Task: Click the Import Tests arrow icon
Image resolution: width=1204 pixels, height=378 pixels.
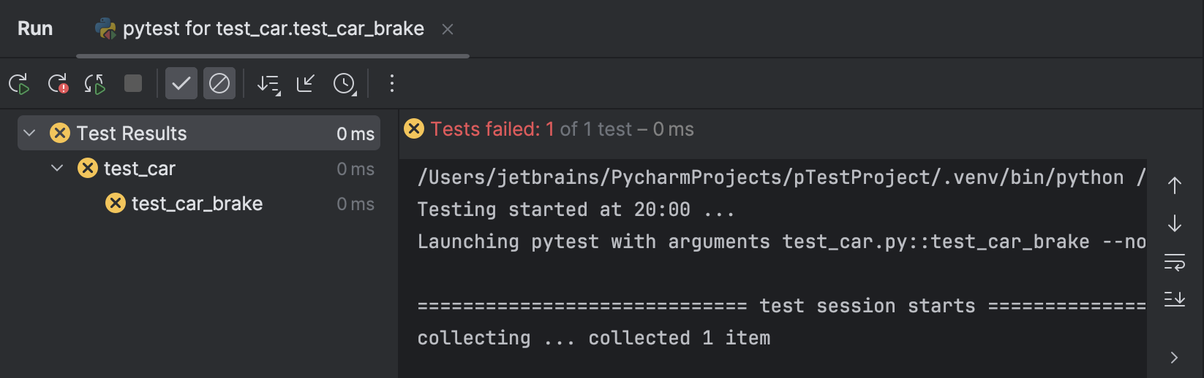Action: pos(306,84)
